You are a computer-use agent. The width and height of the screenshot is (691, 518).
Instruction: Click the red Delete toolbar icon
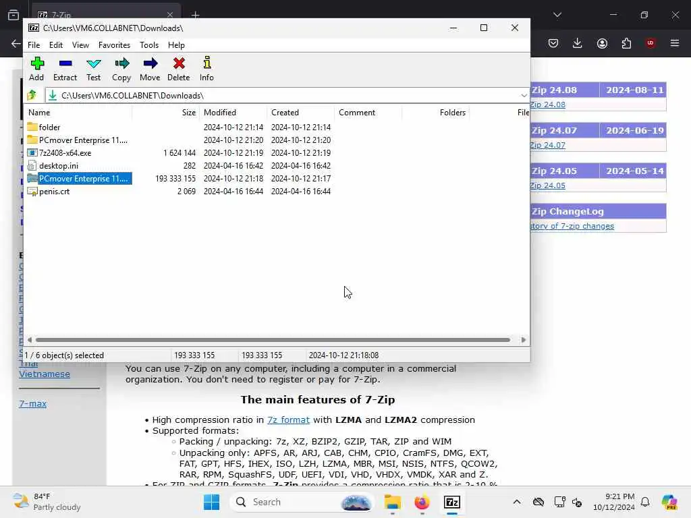(x=179, y=63)
